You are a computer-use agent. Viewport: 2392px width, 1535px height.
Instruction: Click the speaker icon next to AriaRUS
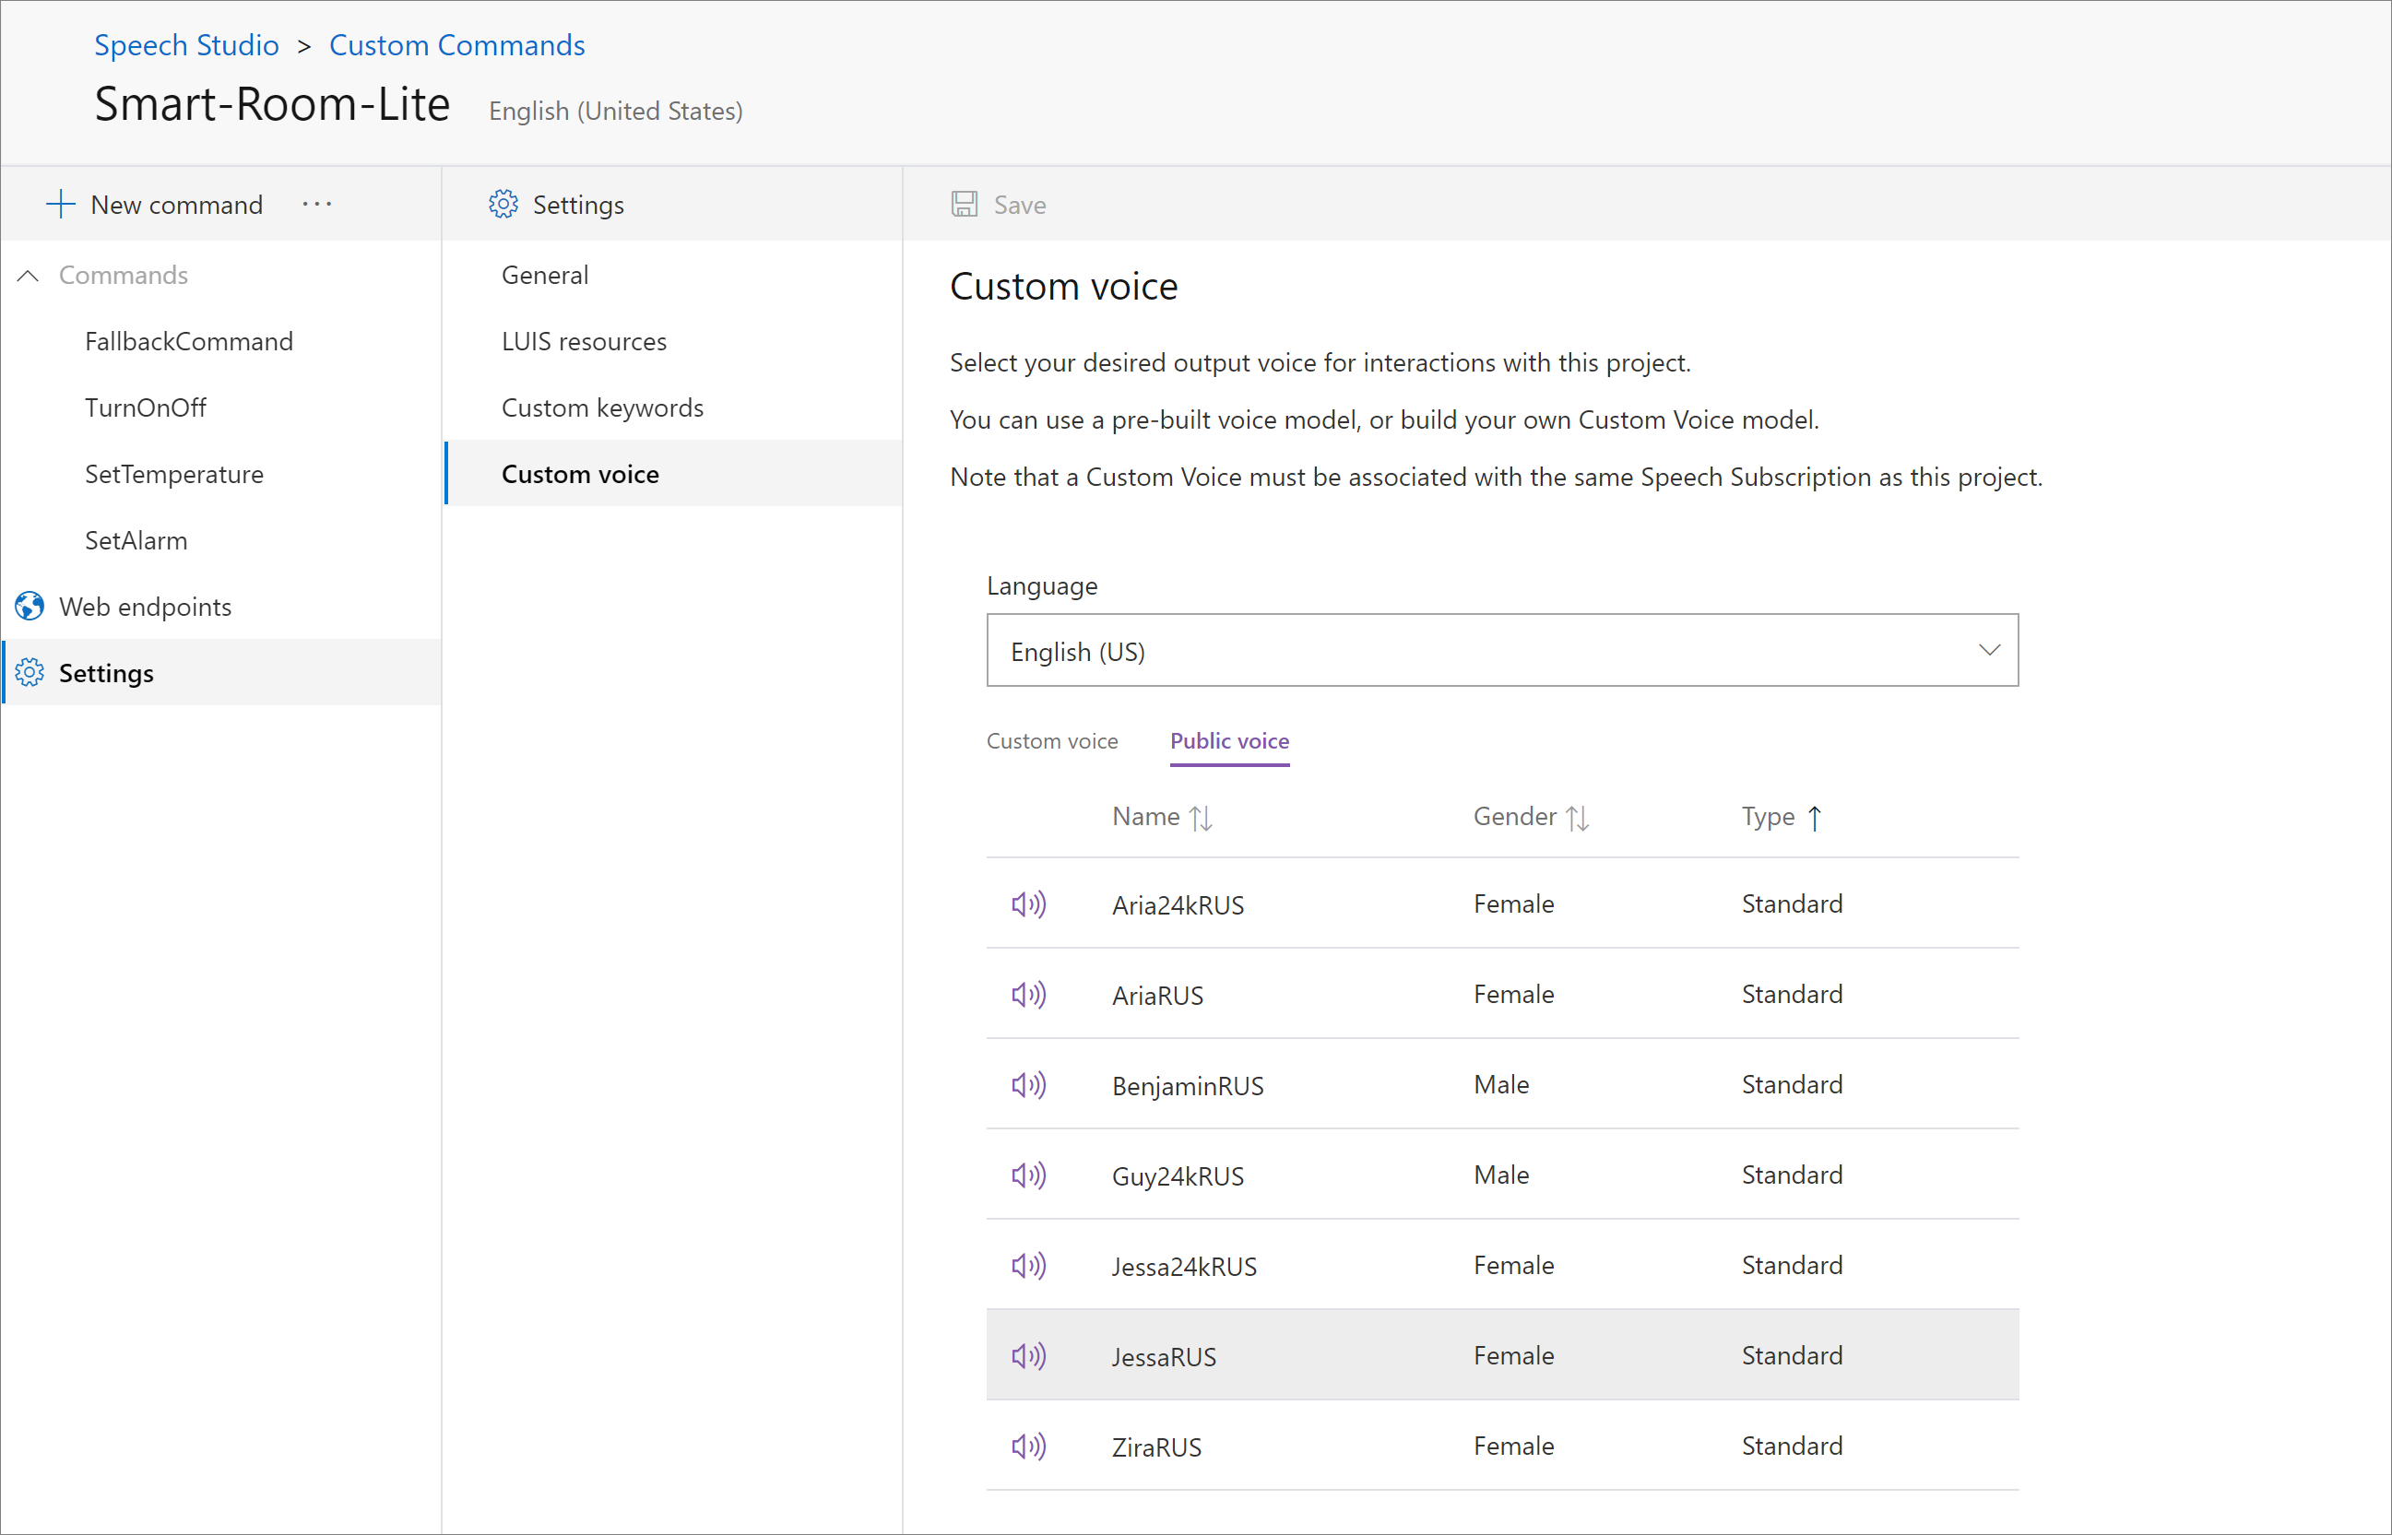[1030, 993]
